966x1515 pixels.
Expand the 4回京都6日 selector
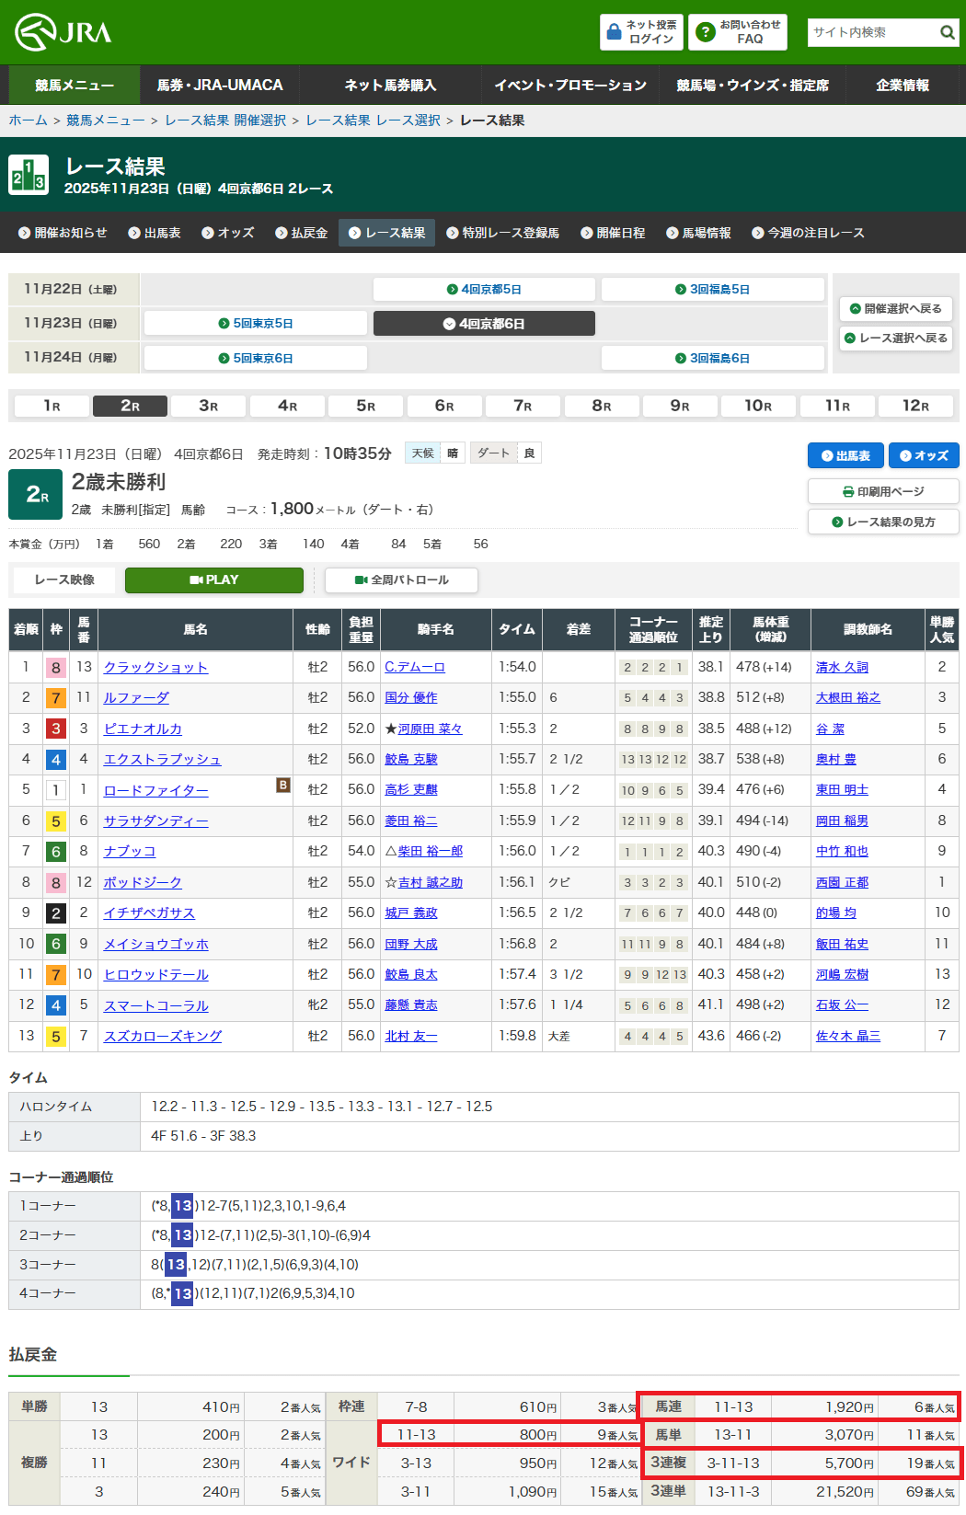[x=484, y=324]
